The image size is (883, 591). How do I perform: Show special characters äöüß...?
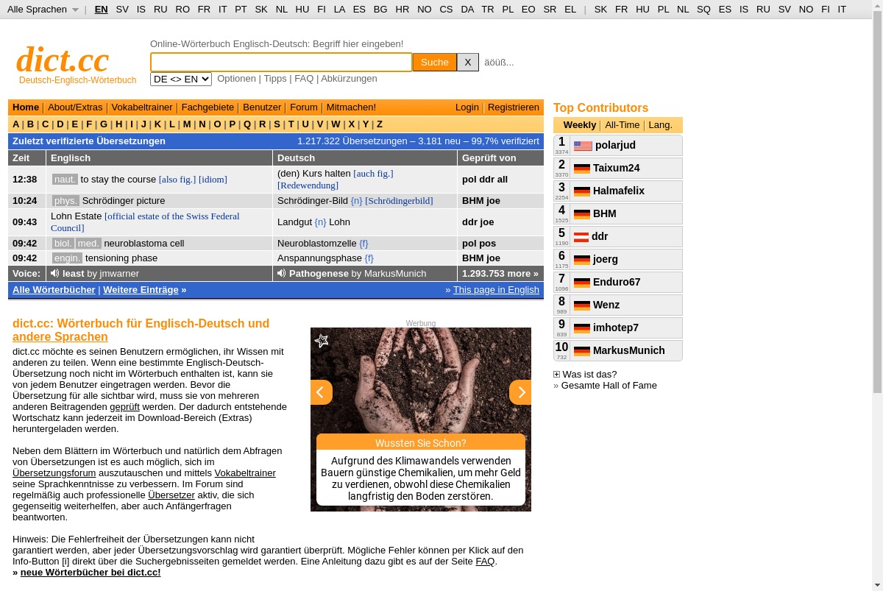pyautogui.click(x=499, y=63)
